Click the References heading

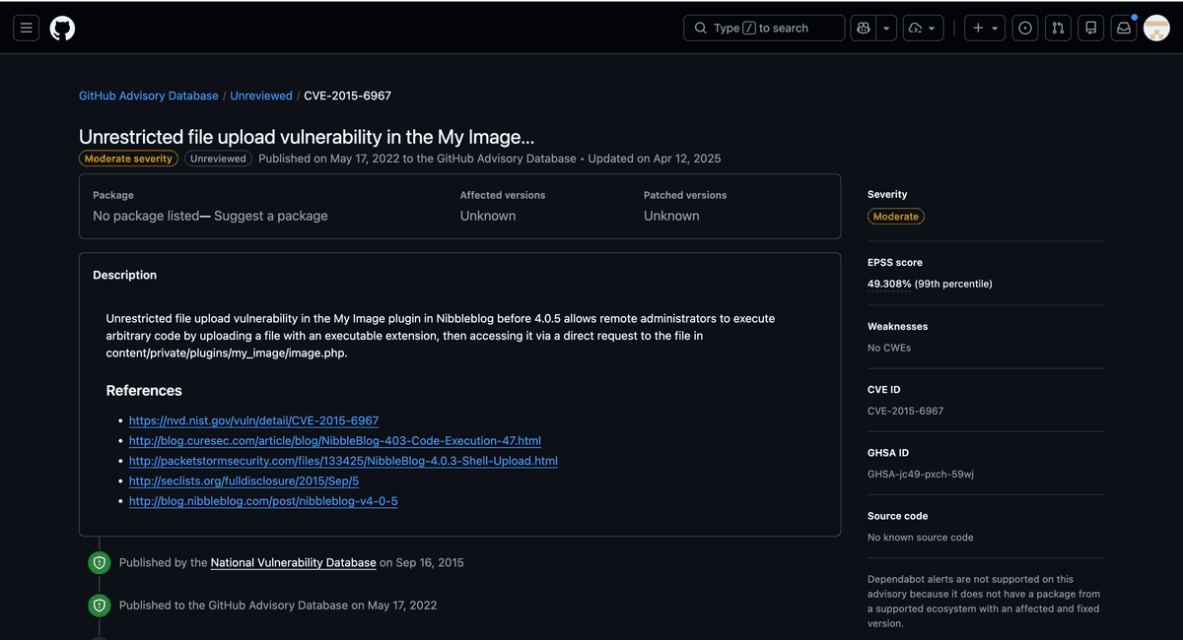(144, 391)
